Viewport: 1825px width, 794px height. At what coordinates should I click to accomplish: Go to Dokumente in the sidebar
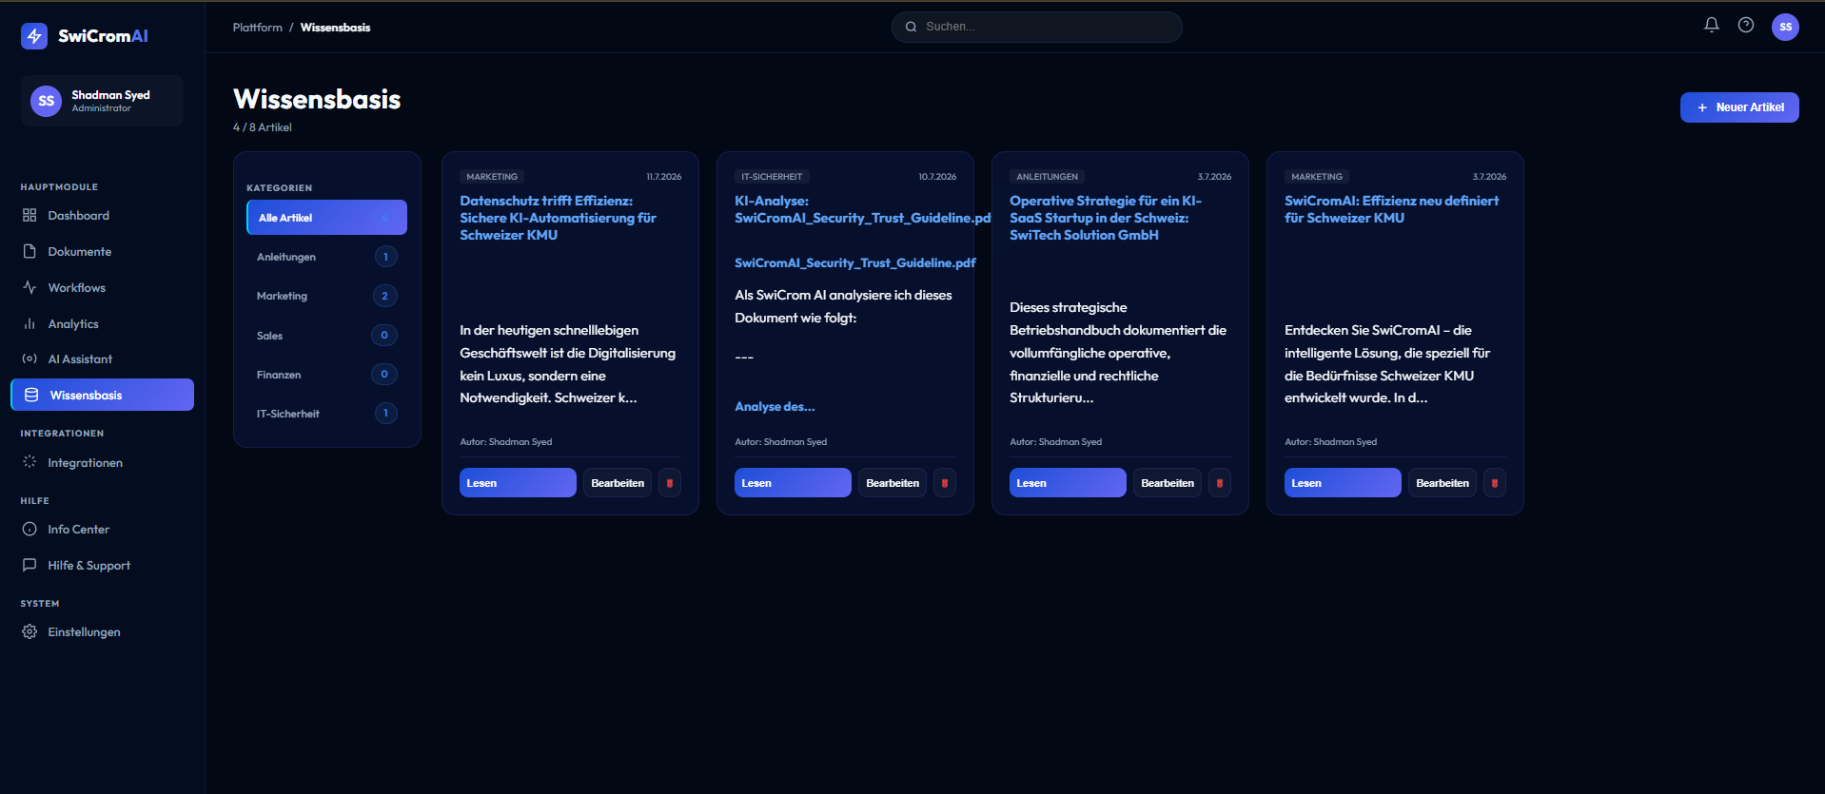pos(102,252)
